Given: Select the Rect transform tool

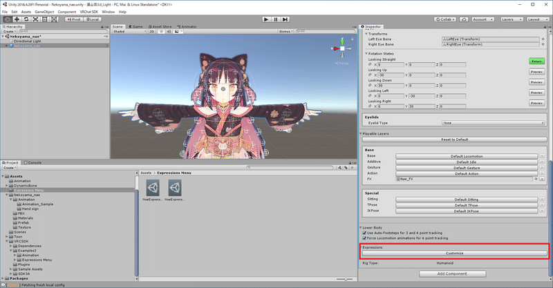Looking at the screenshot, I should point(45,19).
